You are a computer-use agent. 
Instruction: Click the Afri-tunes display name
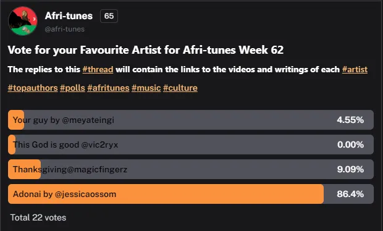click(69, 16)
